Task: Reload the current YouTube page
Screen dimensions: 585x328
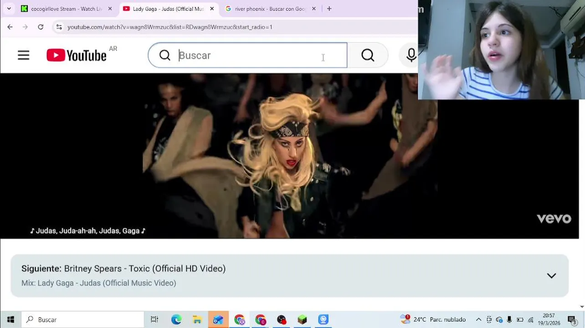Action: 41,27
